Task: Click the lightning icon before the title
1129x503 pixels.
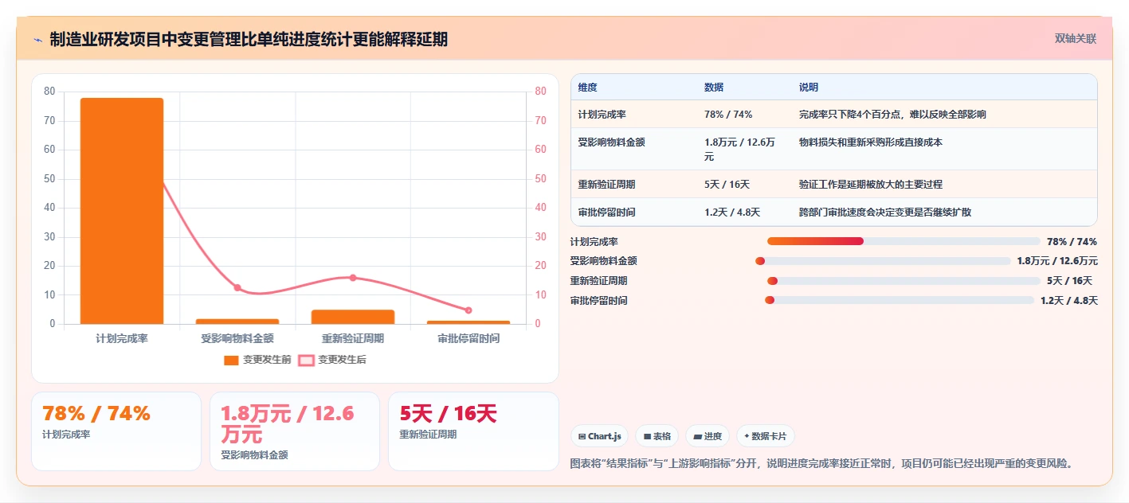Action: (38, 40)
